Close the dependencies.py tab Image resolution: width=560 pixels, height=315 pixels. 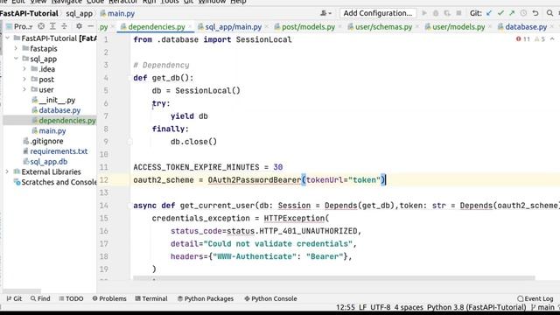click(190, 27)
